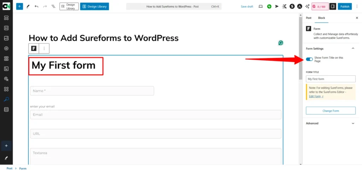Viewport: 362px width, 172px height.
Task: Click the stacked rows icon in left sidebar
Action: (6, 109)
